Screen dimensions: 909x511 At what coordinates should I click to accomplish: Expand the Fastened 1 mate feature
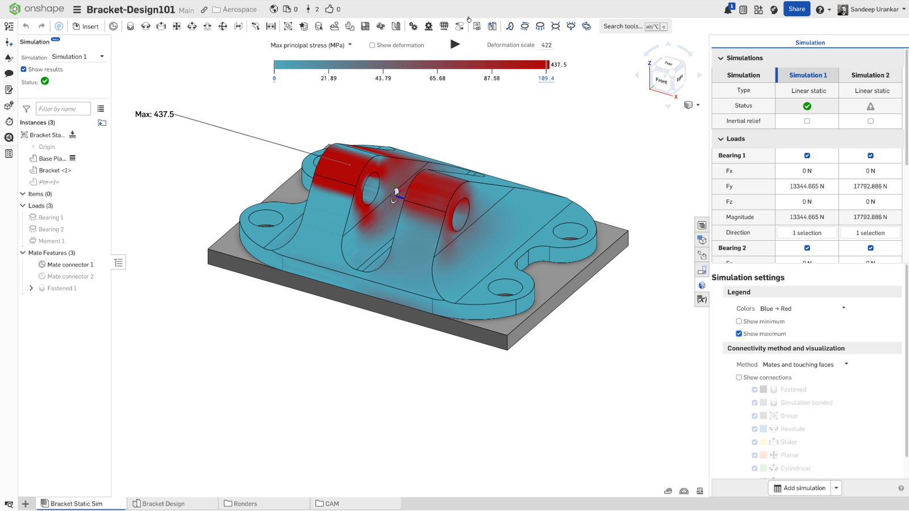(x=31, y=288)
